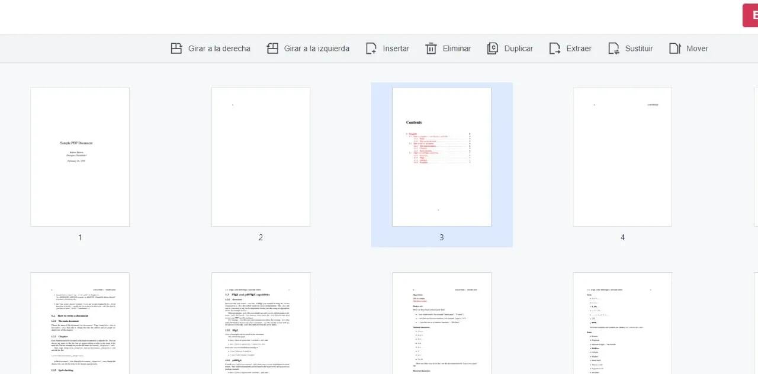This screenshot has height=374, width=758.
Task: Select first thumbnail in second row
Action: [80, 323]
